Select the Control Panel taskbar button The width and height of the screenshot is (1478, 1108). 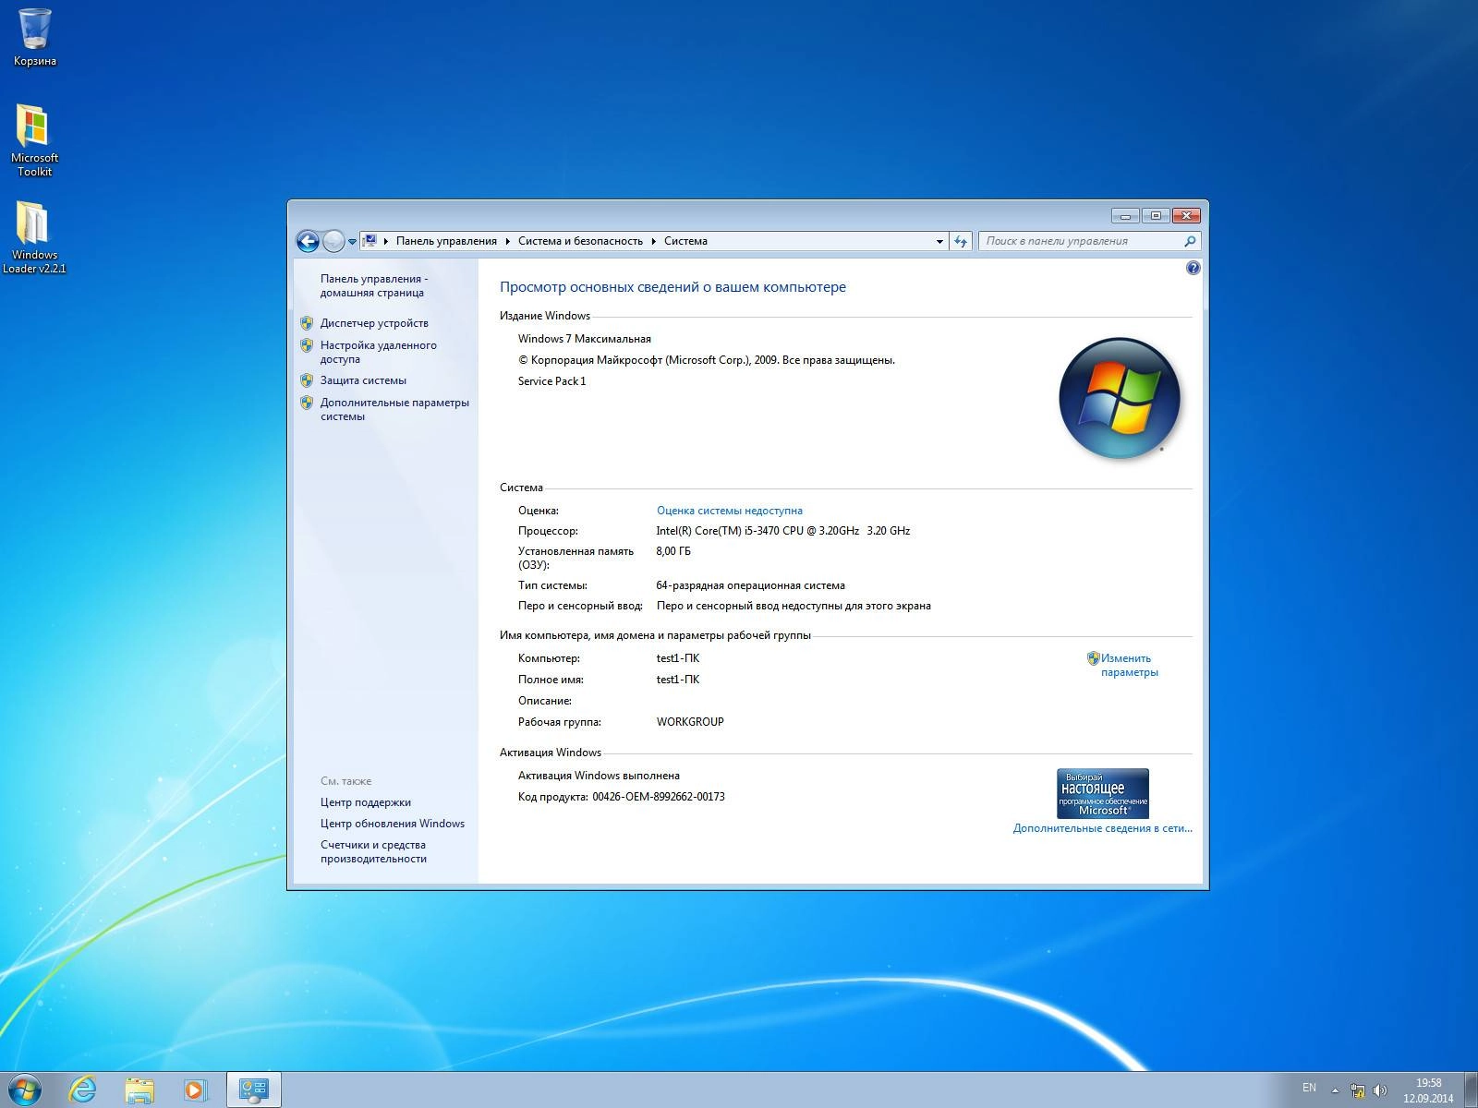[x=253, y=1090]
